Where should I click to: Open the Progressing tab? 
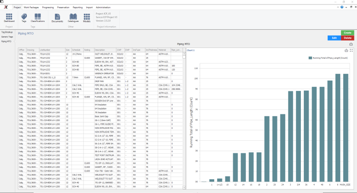48,7
